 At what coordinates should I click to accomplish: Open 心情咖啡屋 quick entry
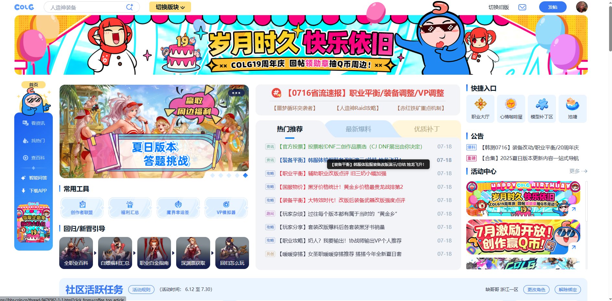(x=511, y=109)
